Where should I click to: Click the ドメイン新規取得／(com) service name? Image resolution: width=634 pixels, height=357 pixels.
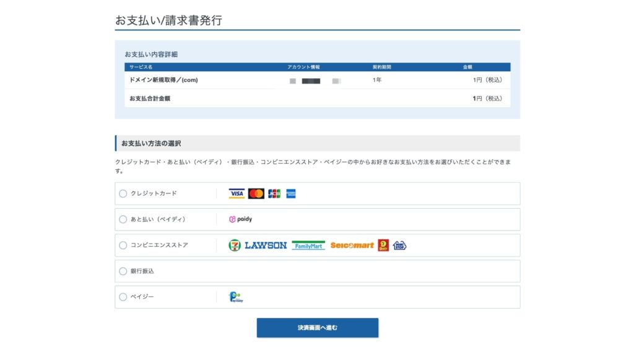[x=163, y=80]
